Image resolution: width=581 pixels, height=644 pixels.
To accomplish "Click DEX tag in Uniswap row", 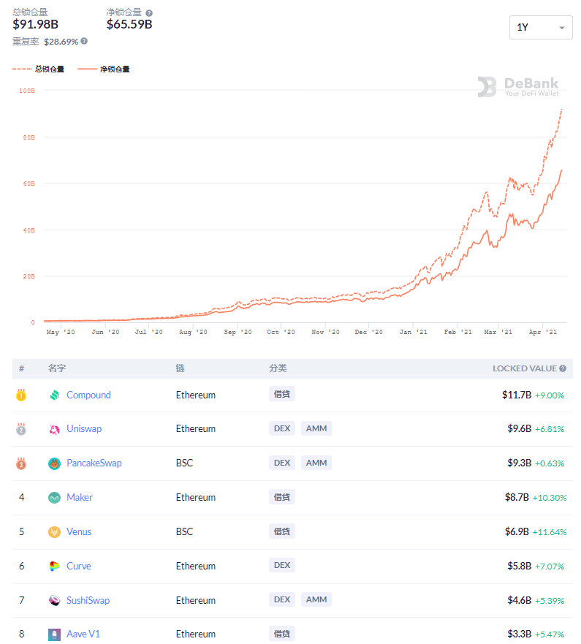I will tap(281, 428).
